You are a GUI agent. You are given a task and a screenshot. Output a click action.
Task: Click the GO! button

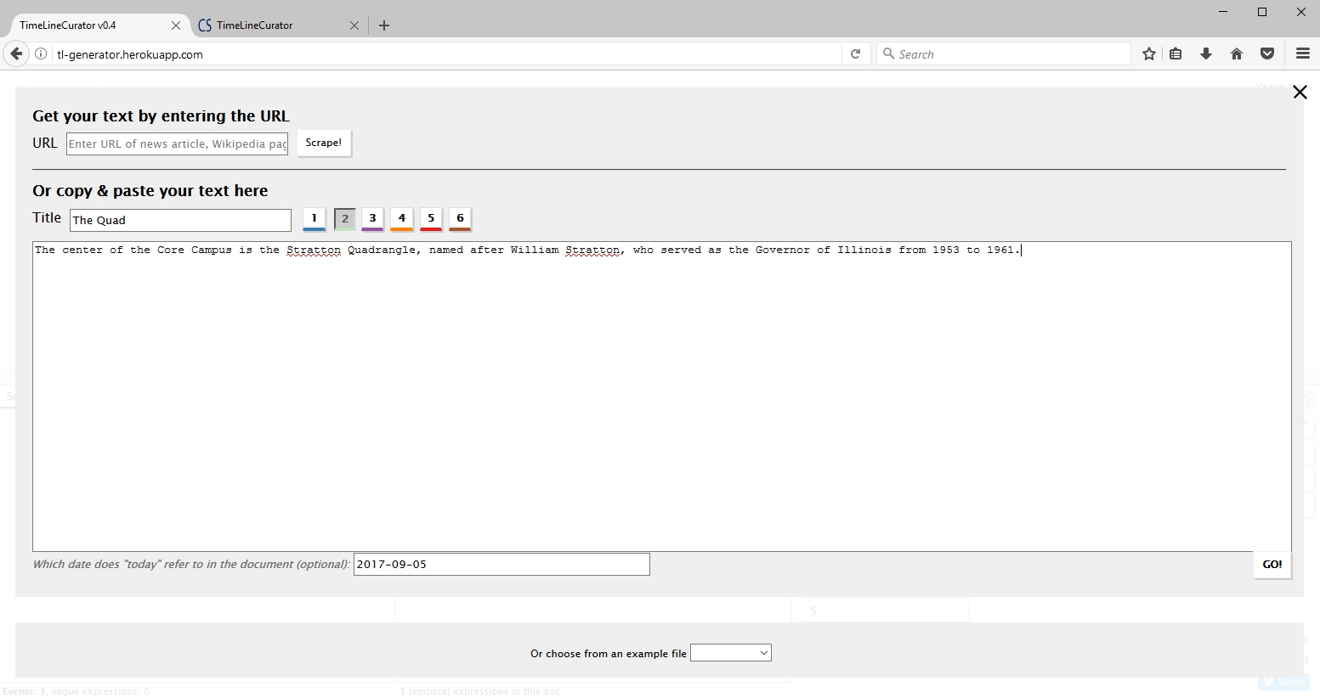click(x=1272, y=565)
